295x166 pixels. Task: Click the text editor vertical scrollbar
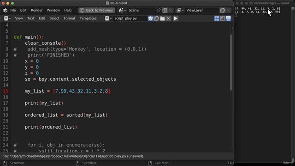(231, 62)
